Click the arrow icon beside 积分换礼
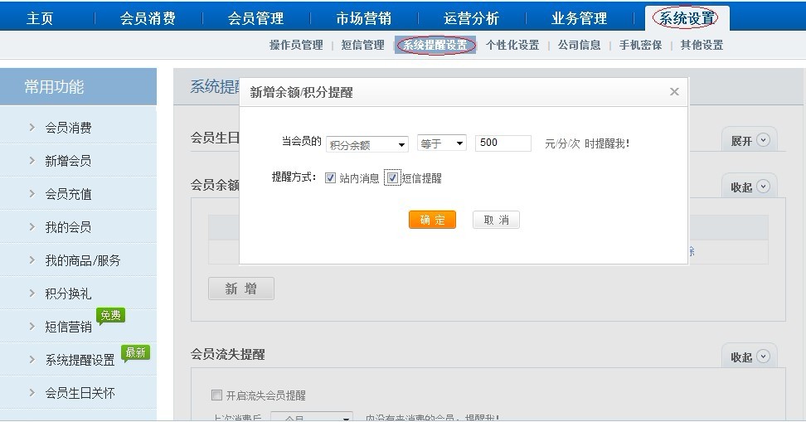Screen dimensions: 806x422 tap(32, 293)
